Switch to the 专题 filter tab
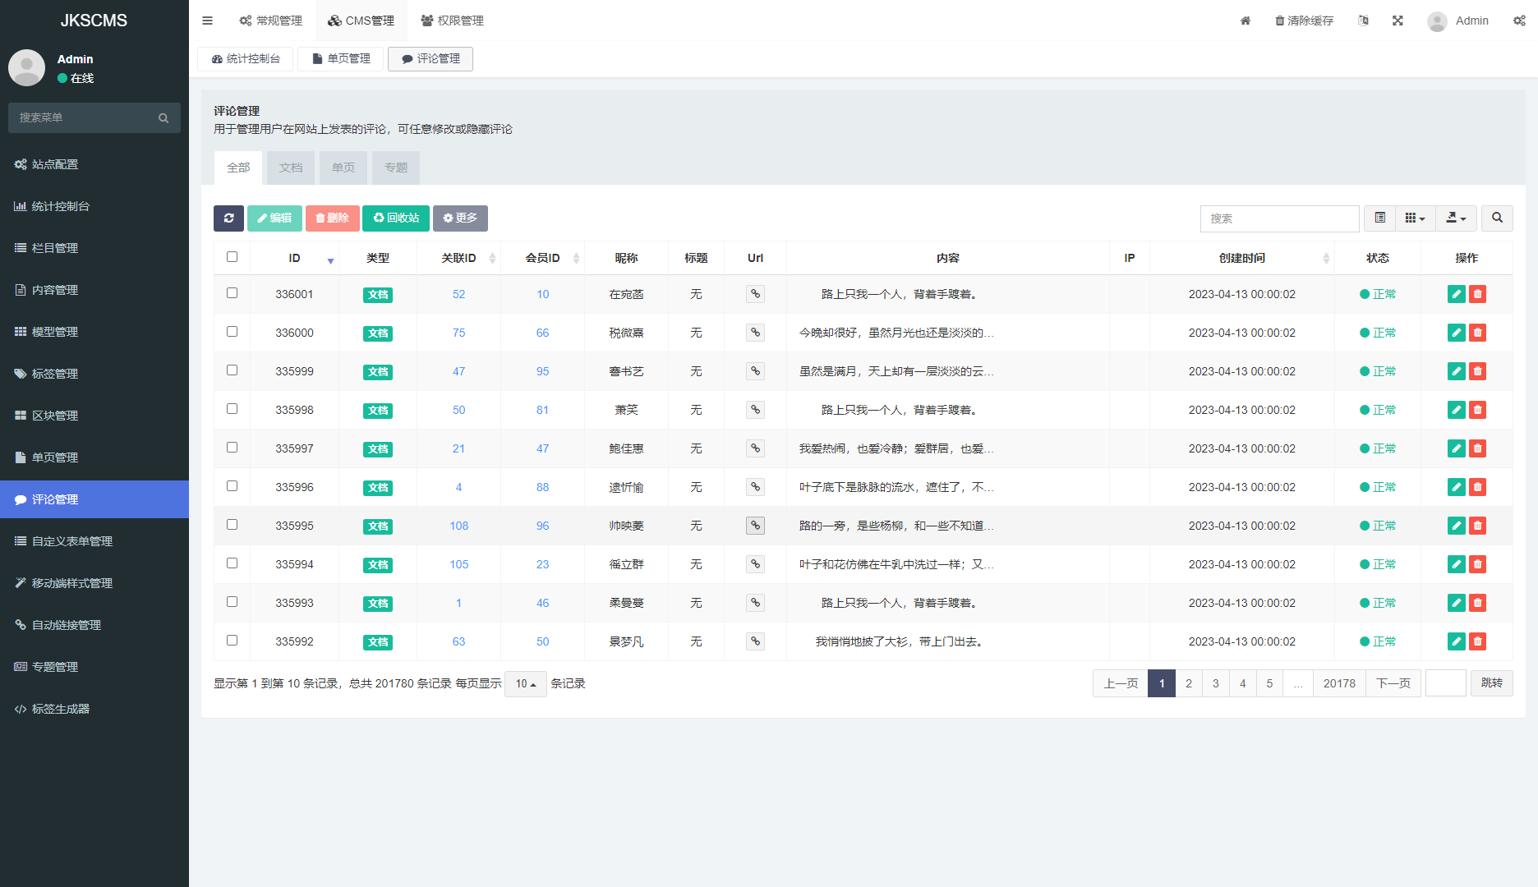This screenshot has width=1538, height=887. click(396, 168)
